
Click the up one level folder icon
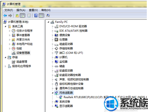(17, 16)
